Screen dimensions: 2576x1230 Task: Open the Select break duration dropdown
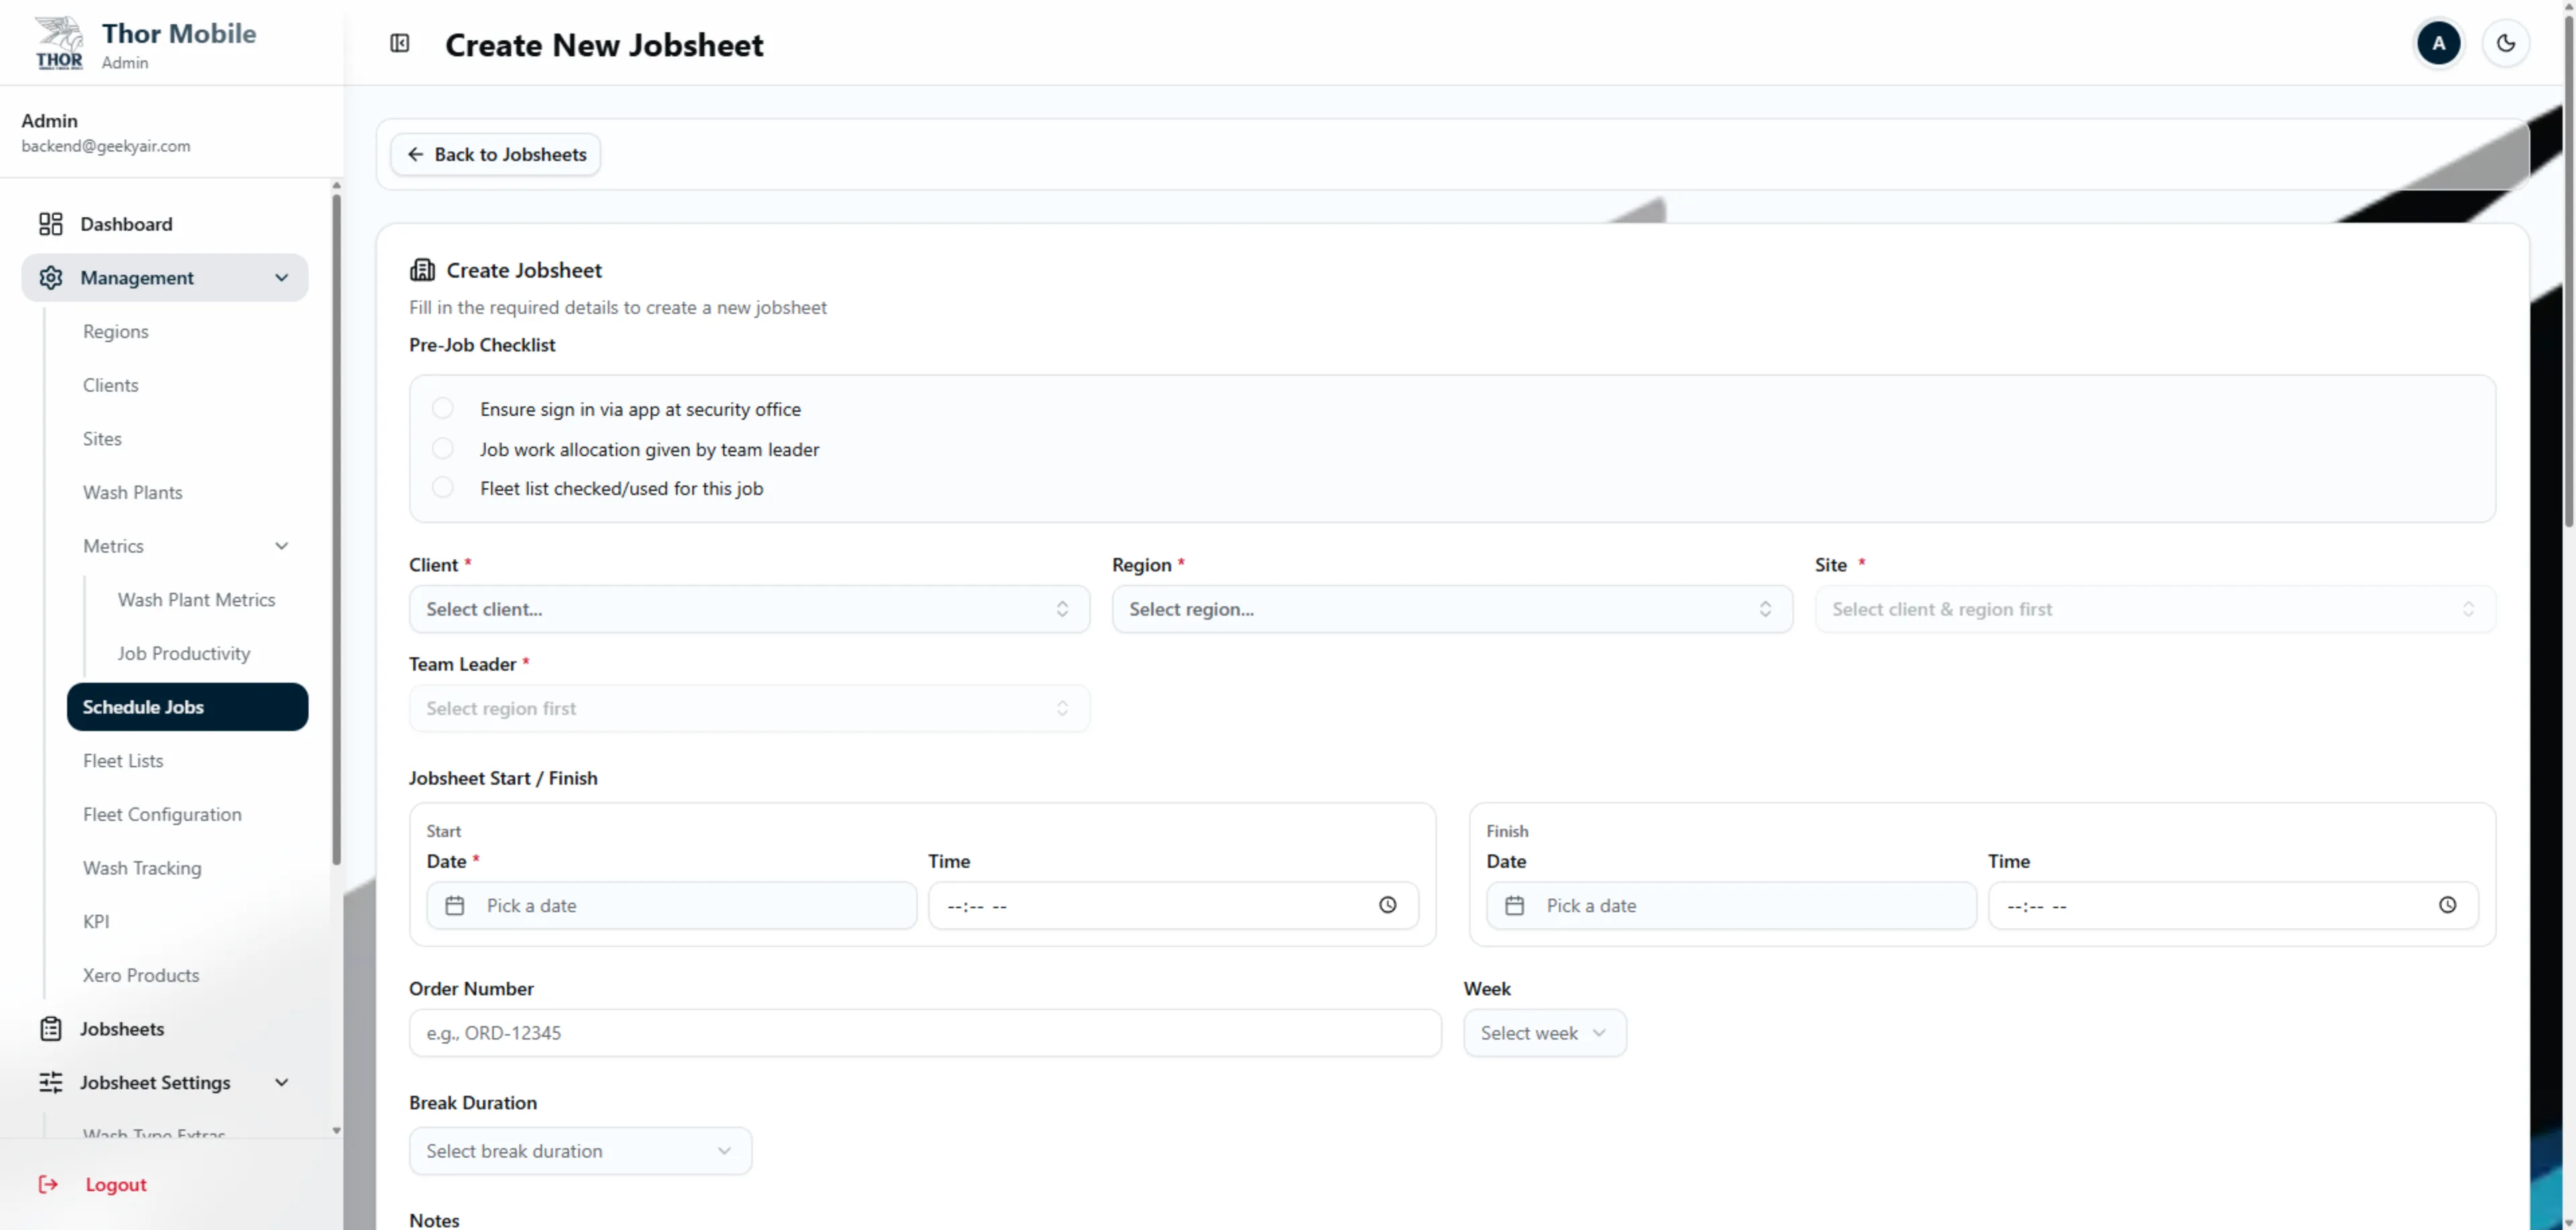click(x=580, y=1151)
